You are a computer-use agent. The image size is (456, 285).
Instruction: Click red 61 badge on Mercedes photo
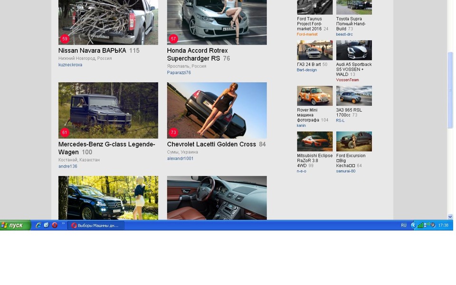pyautogui.click(x=65, y=133)
